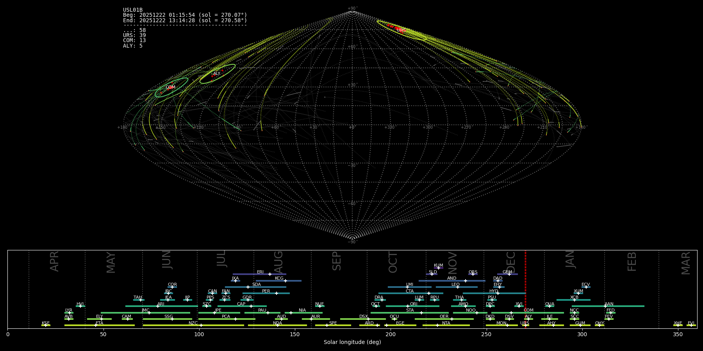Viewport: 703px width, 351px height.
Task: Select the PER shower label in timeline
Action: coord(266,291)
